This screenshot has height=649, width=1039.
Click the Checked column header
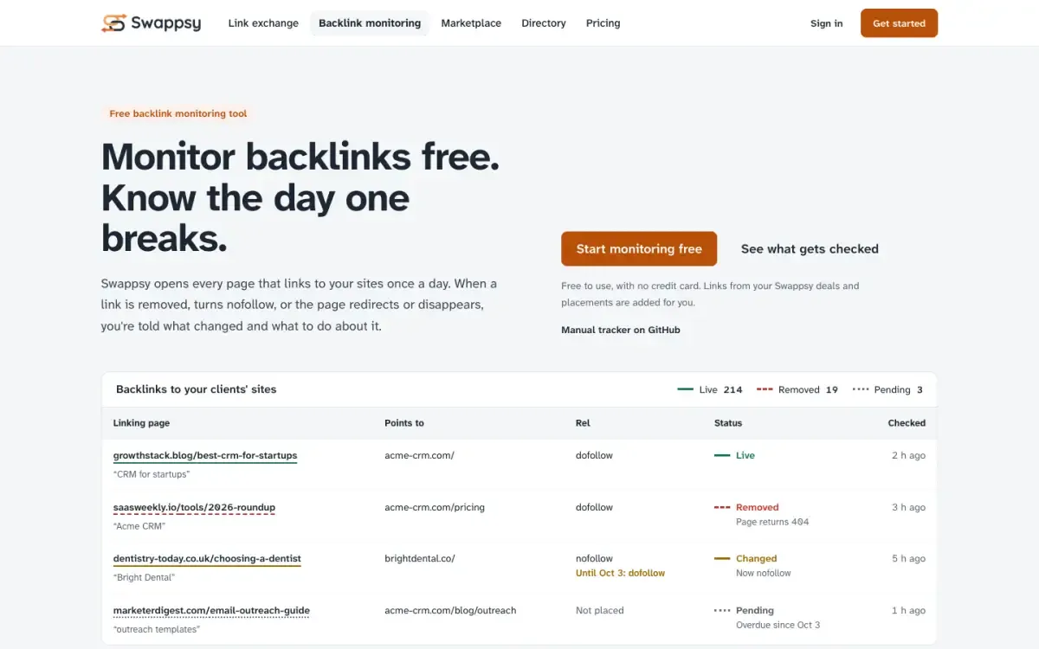(907, 423)
